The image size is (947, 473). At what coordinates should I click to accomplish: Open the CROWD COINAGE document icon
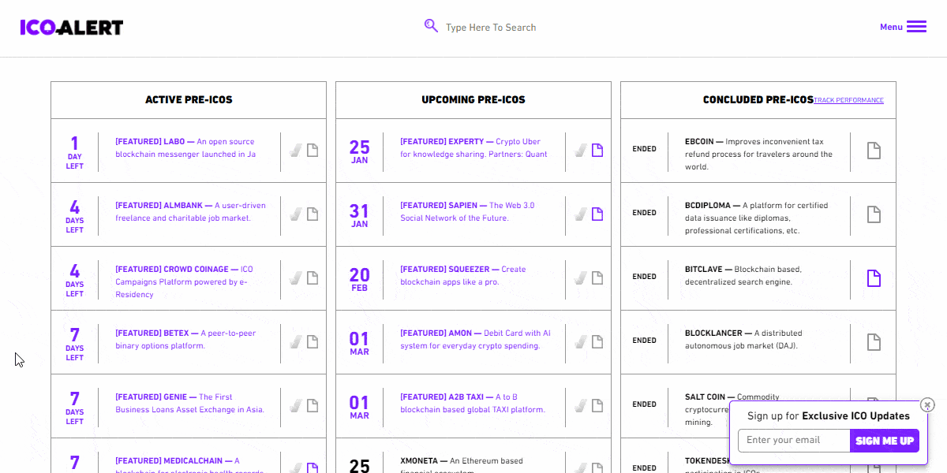click(x=313, y=277)
